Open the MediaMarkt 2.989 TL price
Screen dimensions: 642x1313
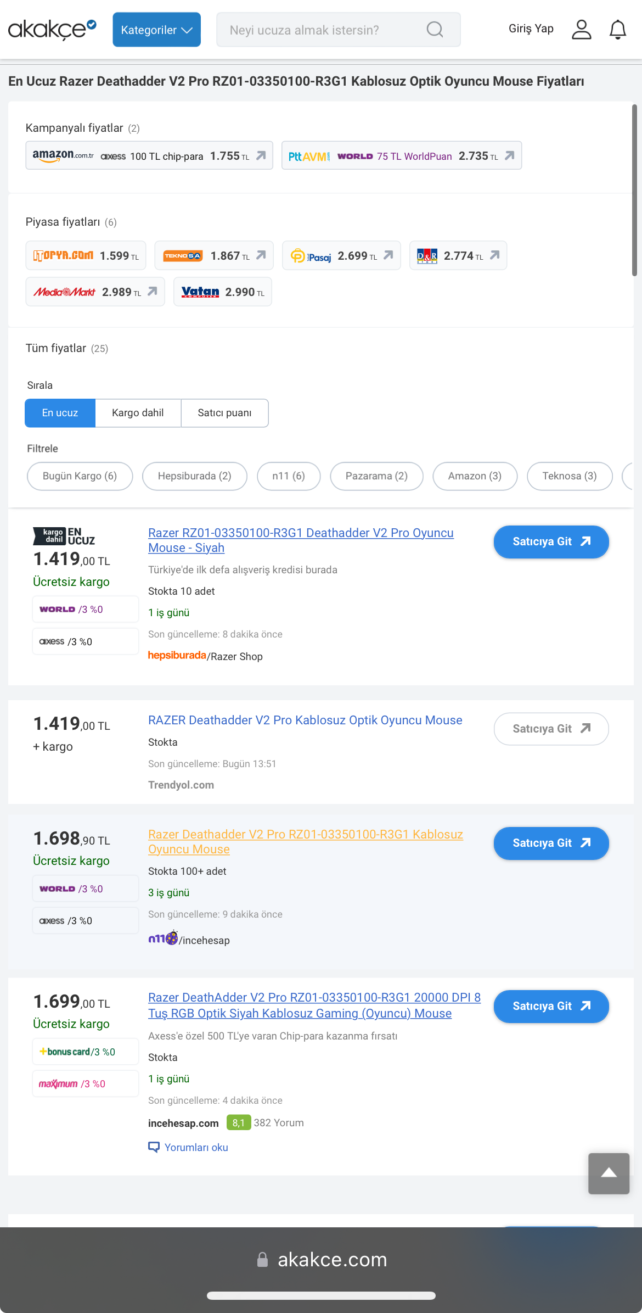(x=95, y=292)
